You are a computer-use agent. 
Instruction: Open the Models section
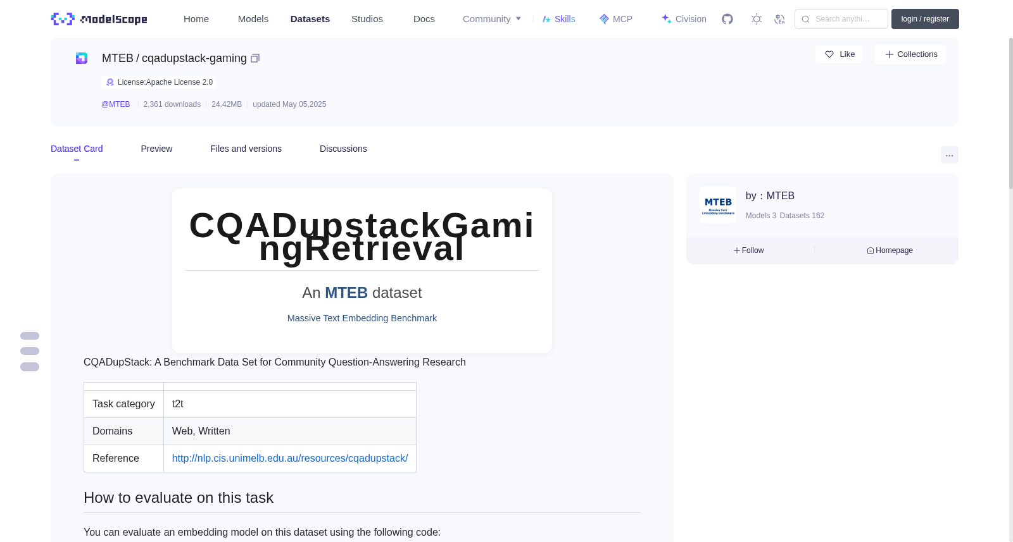point(253,19)
